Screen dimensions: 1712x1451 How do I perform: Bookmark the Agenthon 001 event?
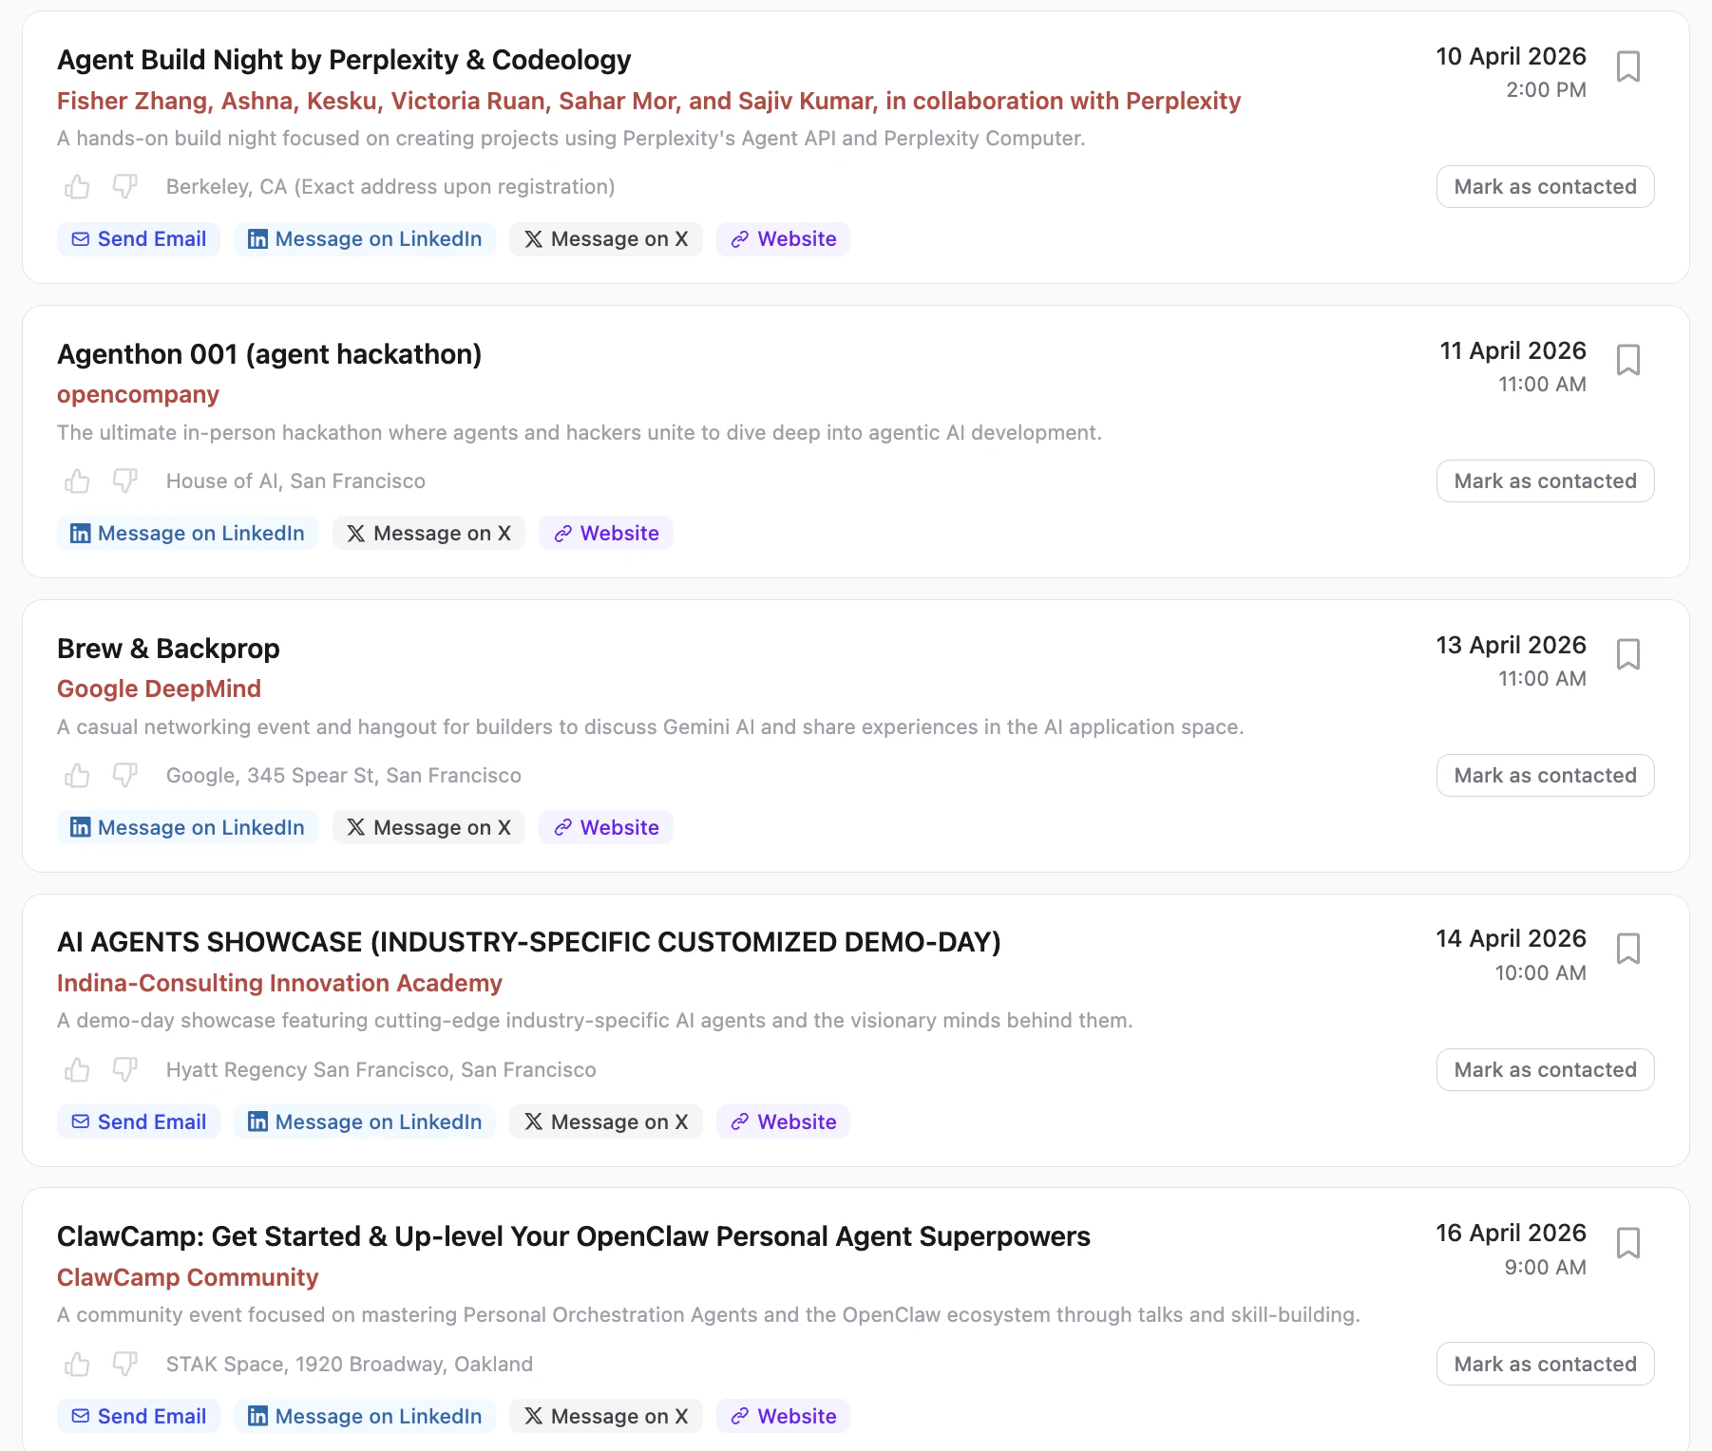click(1628, 360)
